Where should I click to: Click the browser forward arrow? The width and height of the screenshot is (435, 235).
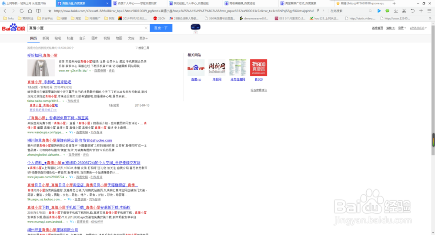click(x=13, y=11)
